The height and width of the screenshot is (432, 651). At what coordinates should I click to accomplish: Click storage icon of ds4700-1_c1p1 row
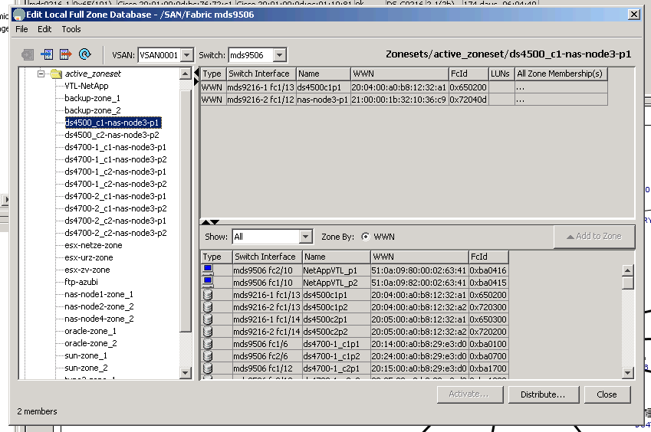click(208, 344)
